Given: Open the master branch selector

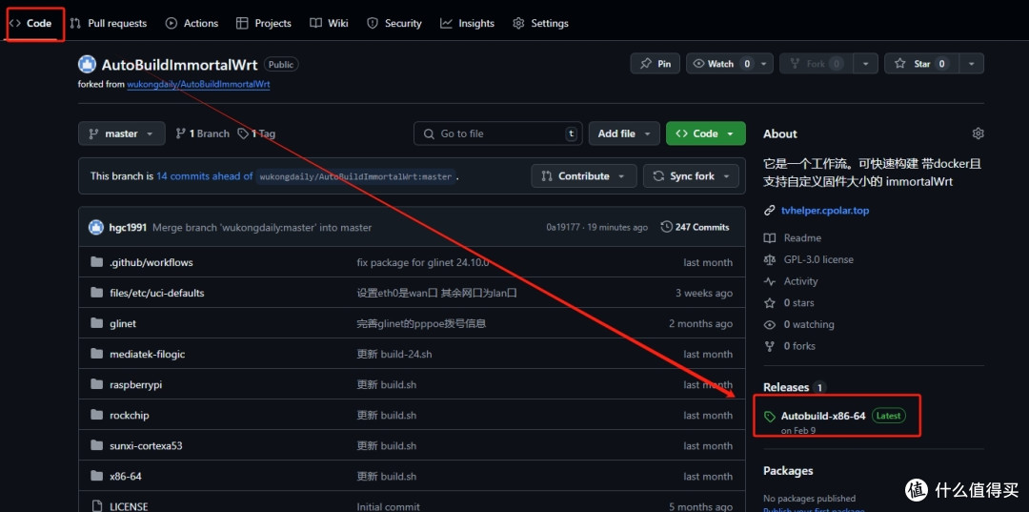Looking at the screenshot, I should [x=121, y=133].
